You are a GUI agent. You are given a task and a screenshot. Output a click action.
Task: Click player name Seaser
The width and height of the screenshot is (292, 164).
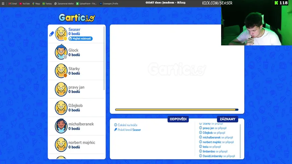click(x=74, y=29)
